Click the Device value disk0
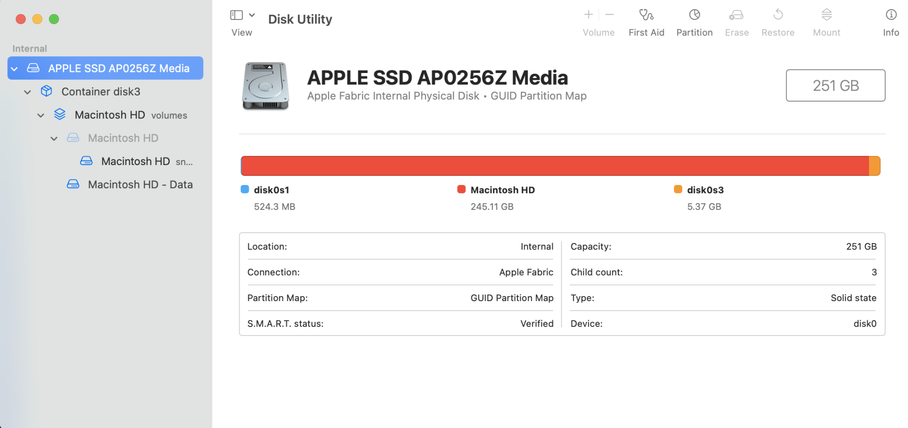The height and width of the screenshot is (428, 908). click(x=865, y=324)
